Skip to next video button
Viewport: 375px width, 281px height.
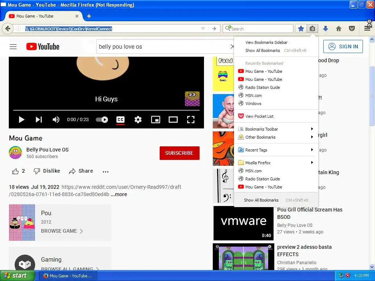click(x=39, y=120)
